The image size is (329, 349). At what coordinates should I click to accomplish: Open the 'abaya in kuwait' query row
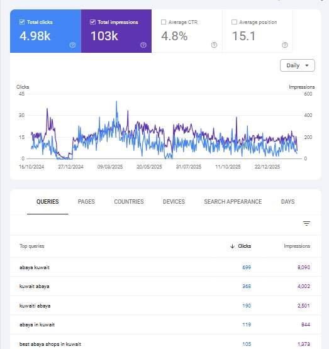coord(165,324)
